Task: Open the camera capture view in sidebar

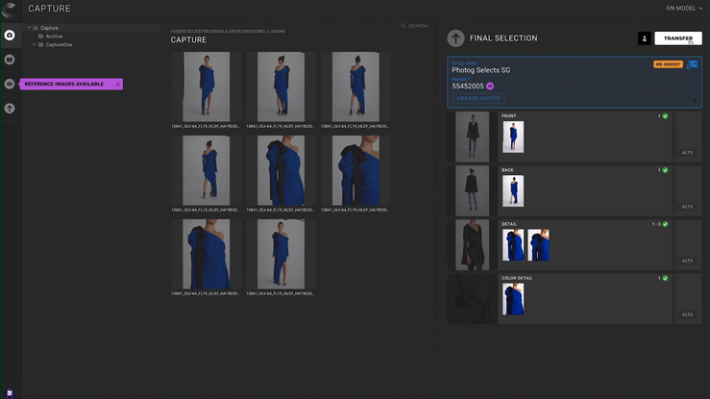Action: tap(10, 35)
